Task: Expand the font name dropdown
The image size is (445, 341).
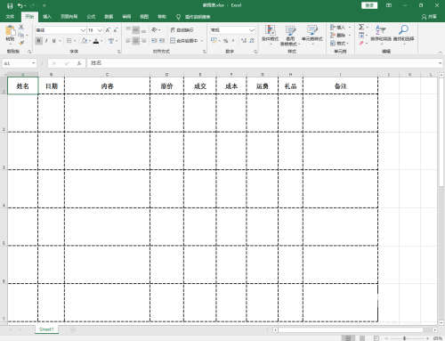Action: tap(83, 30)
